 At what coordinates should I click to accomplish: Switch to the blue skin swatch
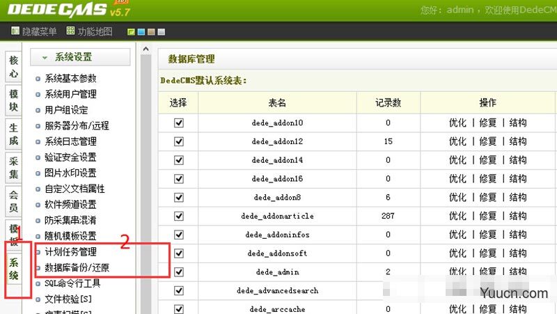141,32
